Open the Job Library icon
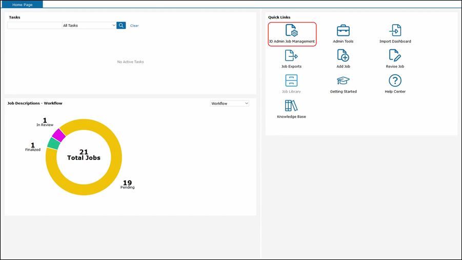Image resolution: width=462 pixels, height=260 pixels. click(291, 81)
